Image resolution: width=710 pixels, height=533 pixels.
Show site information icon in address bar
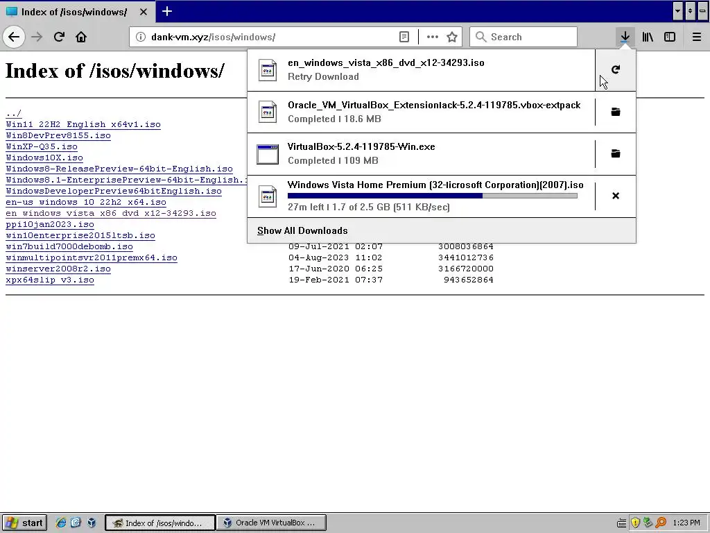point(141,37)
